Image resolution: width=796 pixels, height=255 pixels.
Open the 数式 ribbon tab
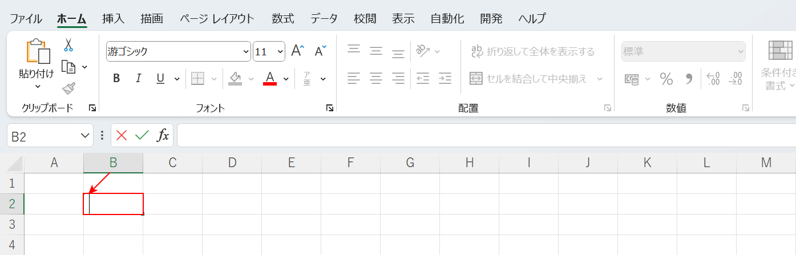tap(282, 18)
